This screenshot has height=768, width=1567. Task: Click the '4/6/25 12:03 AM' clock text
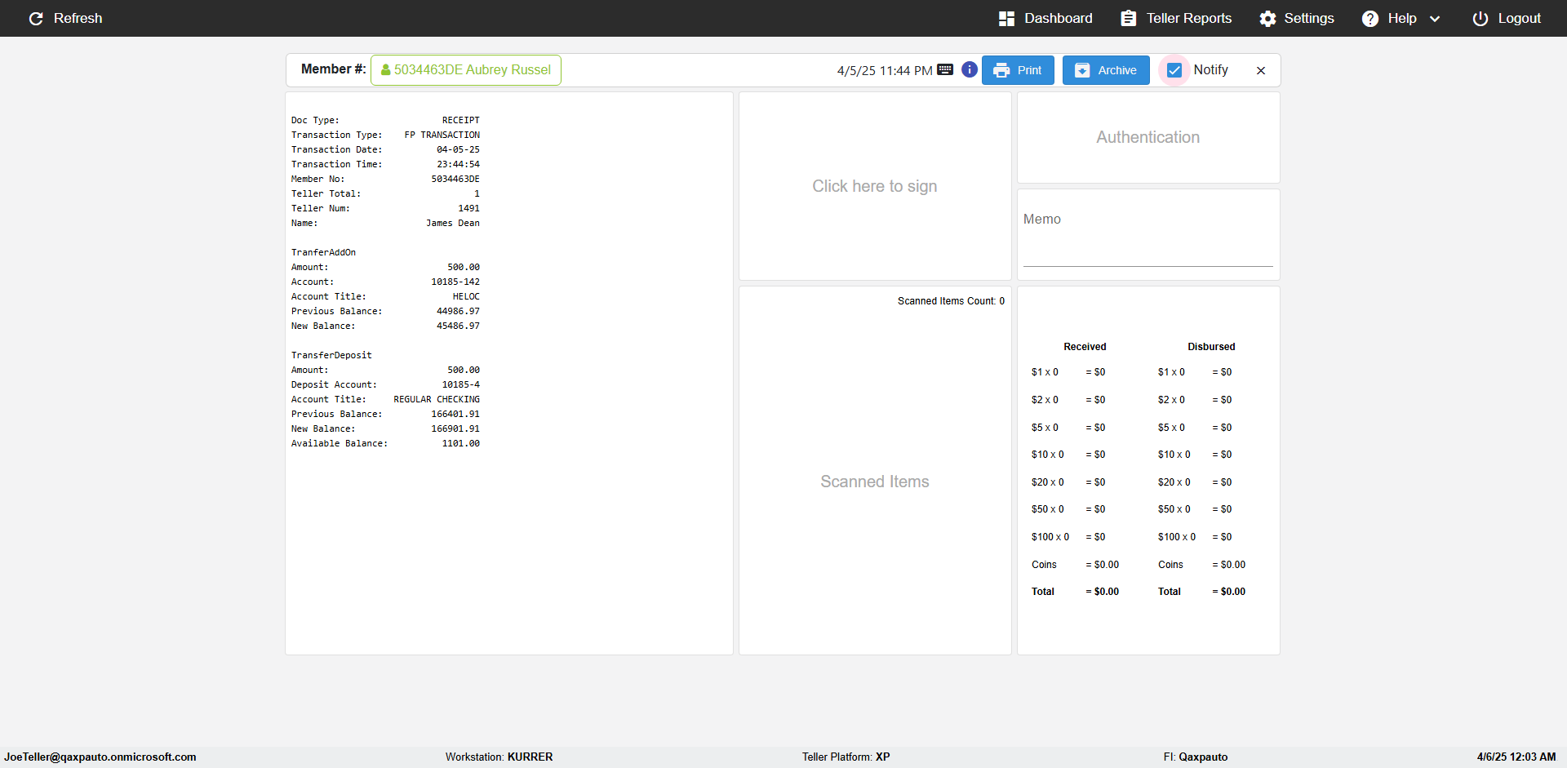[x=1516, y=757]
